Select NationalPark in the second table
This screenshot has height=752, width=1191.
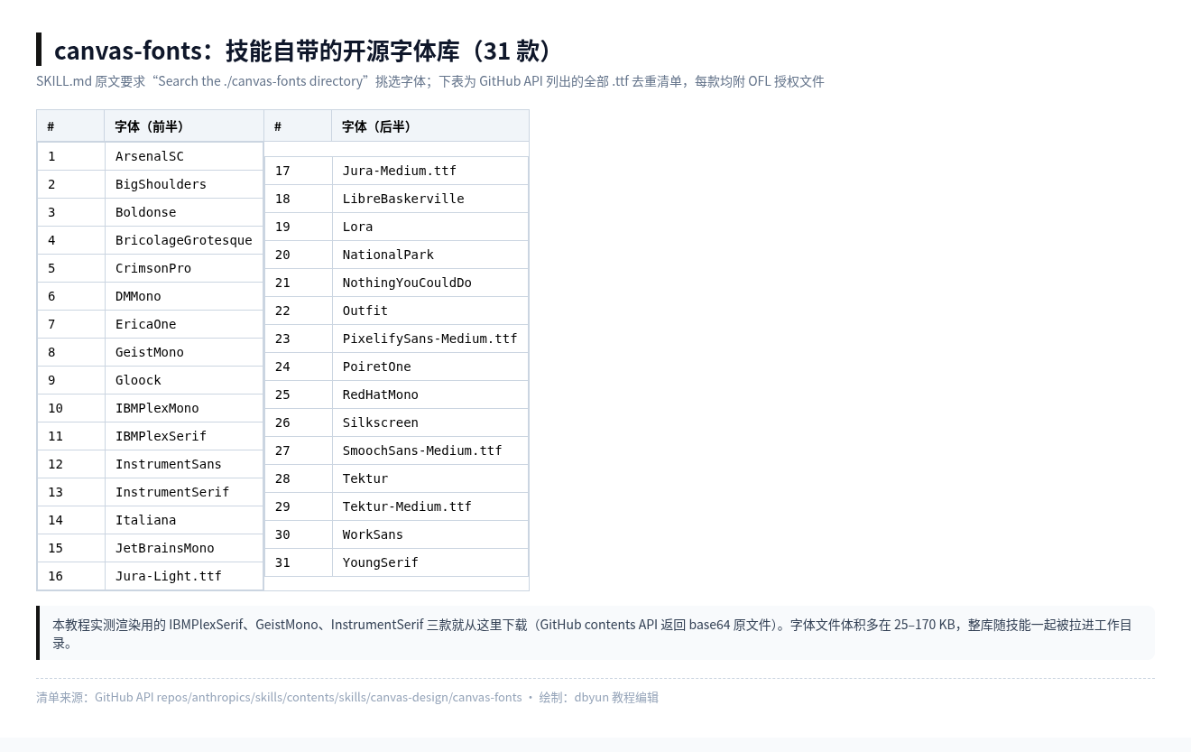click(x=429, y=255)
